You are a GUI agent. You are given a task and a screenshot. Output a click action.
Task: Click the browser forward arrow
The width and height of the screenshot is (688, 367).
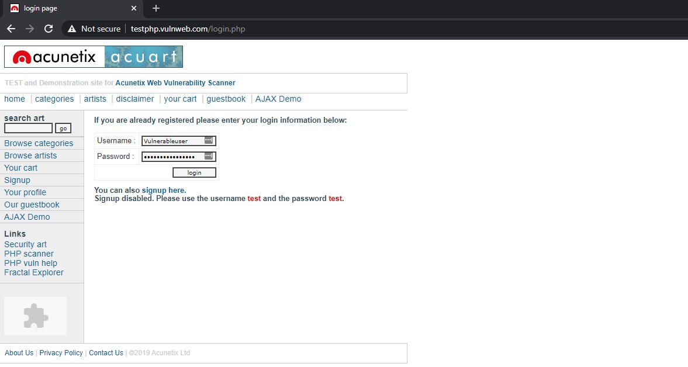[30, 29]
